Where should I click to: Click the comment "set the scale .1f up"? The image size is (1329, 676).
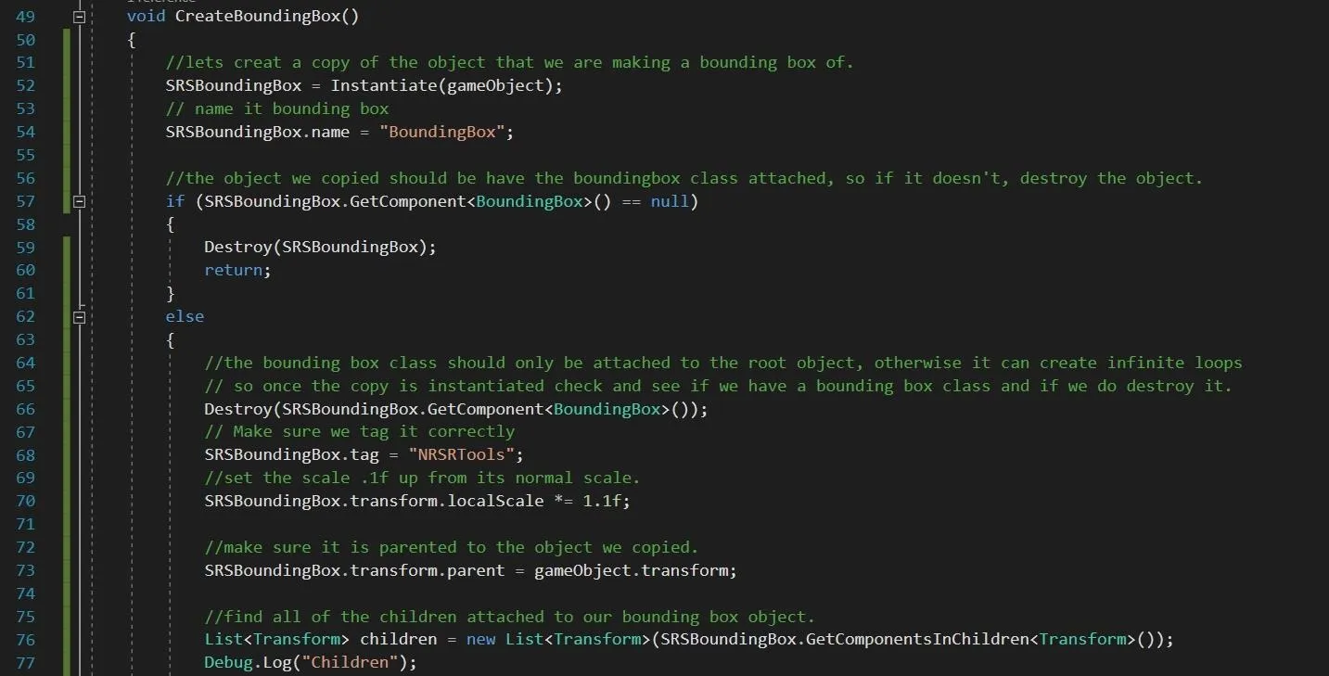(x=423, y=478)
